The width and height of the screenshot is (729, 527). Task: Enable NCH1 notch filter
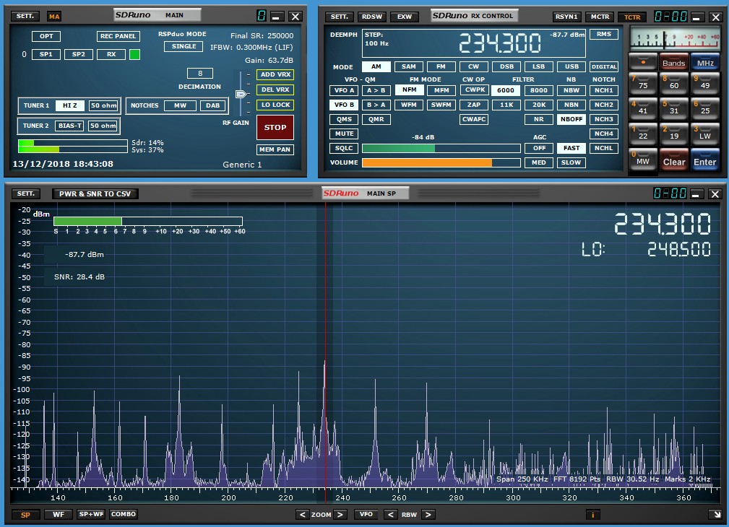click(x=603, y=90)
